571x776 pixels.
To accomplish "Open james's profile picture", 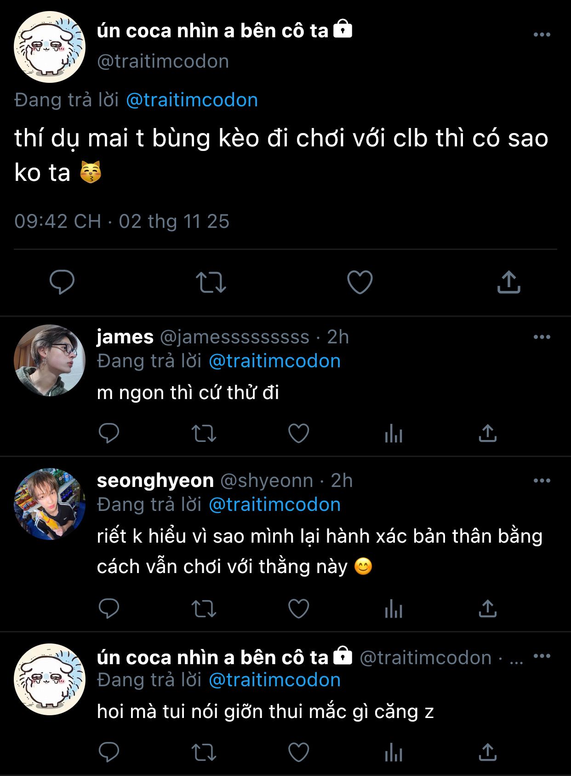I will [50, 360].
